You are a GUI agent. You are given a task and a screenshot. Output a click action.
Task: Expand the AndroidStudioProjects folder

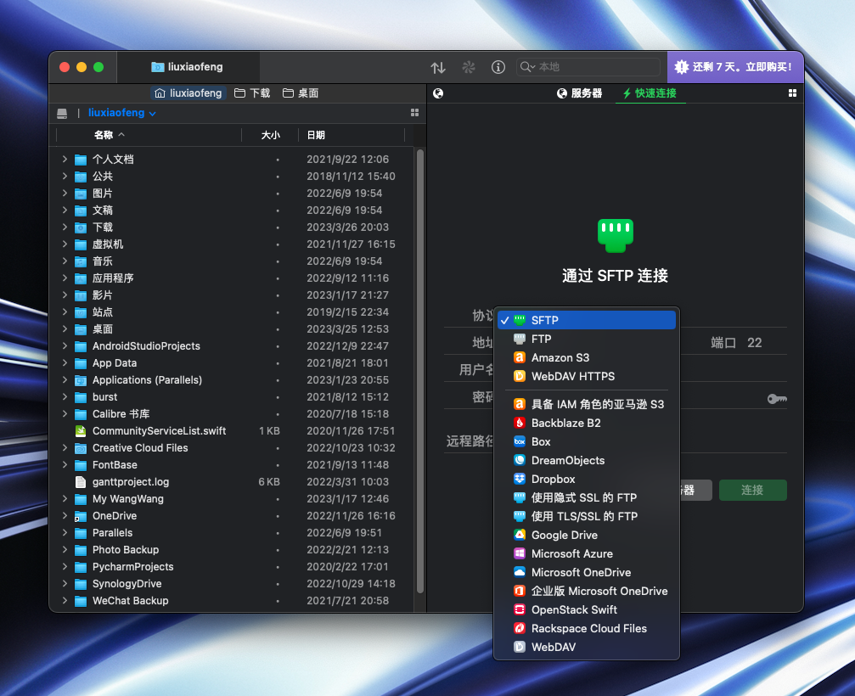pos(65,346)
